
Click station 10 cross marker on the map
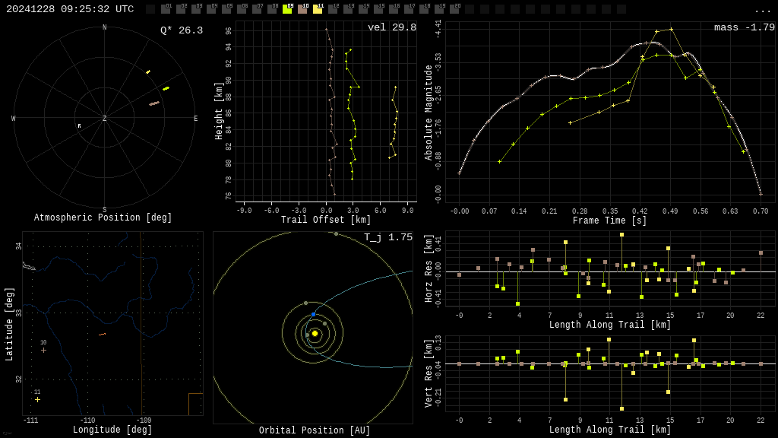coord(43,350)
